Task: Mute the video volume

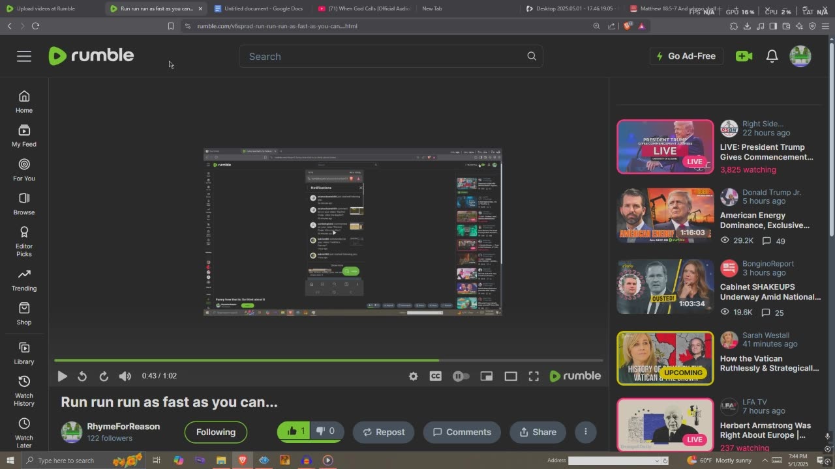Action: pos(125,376)
